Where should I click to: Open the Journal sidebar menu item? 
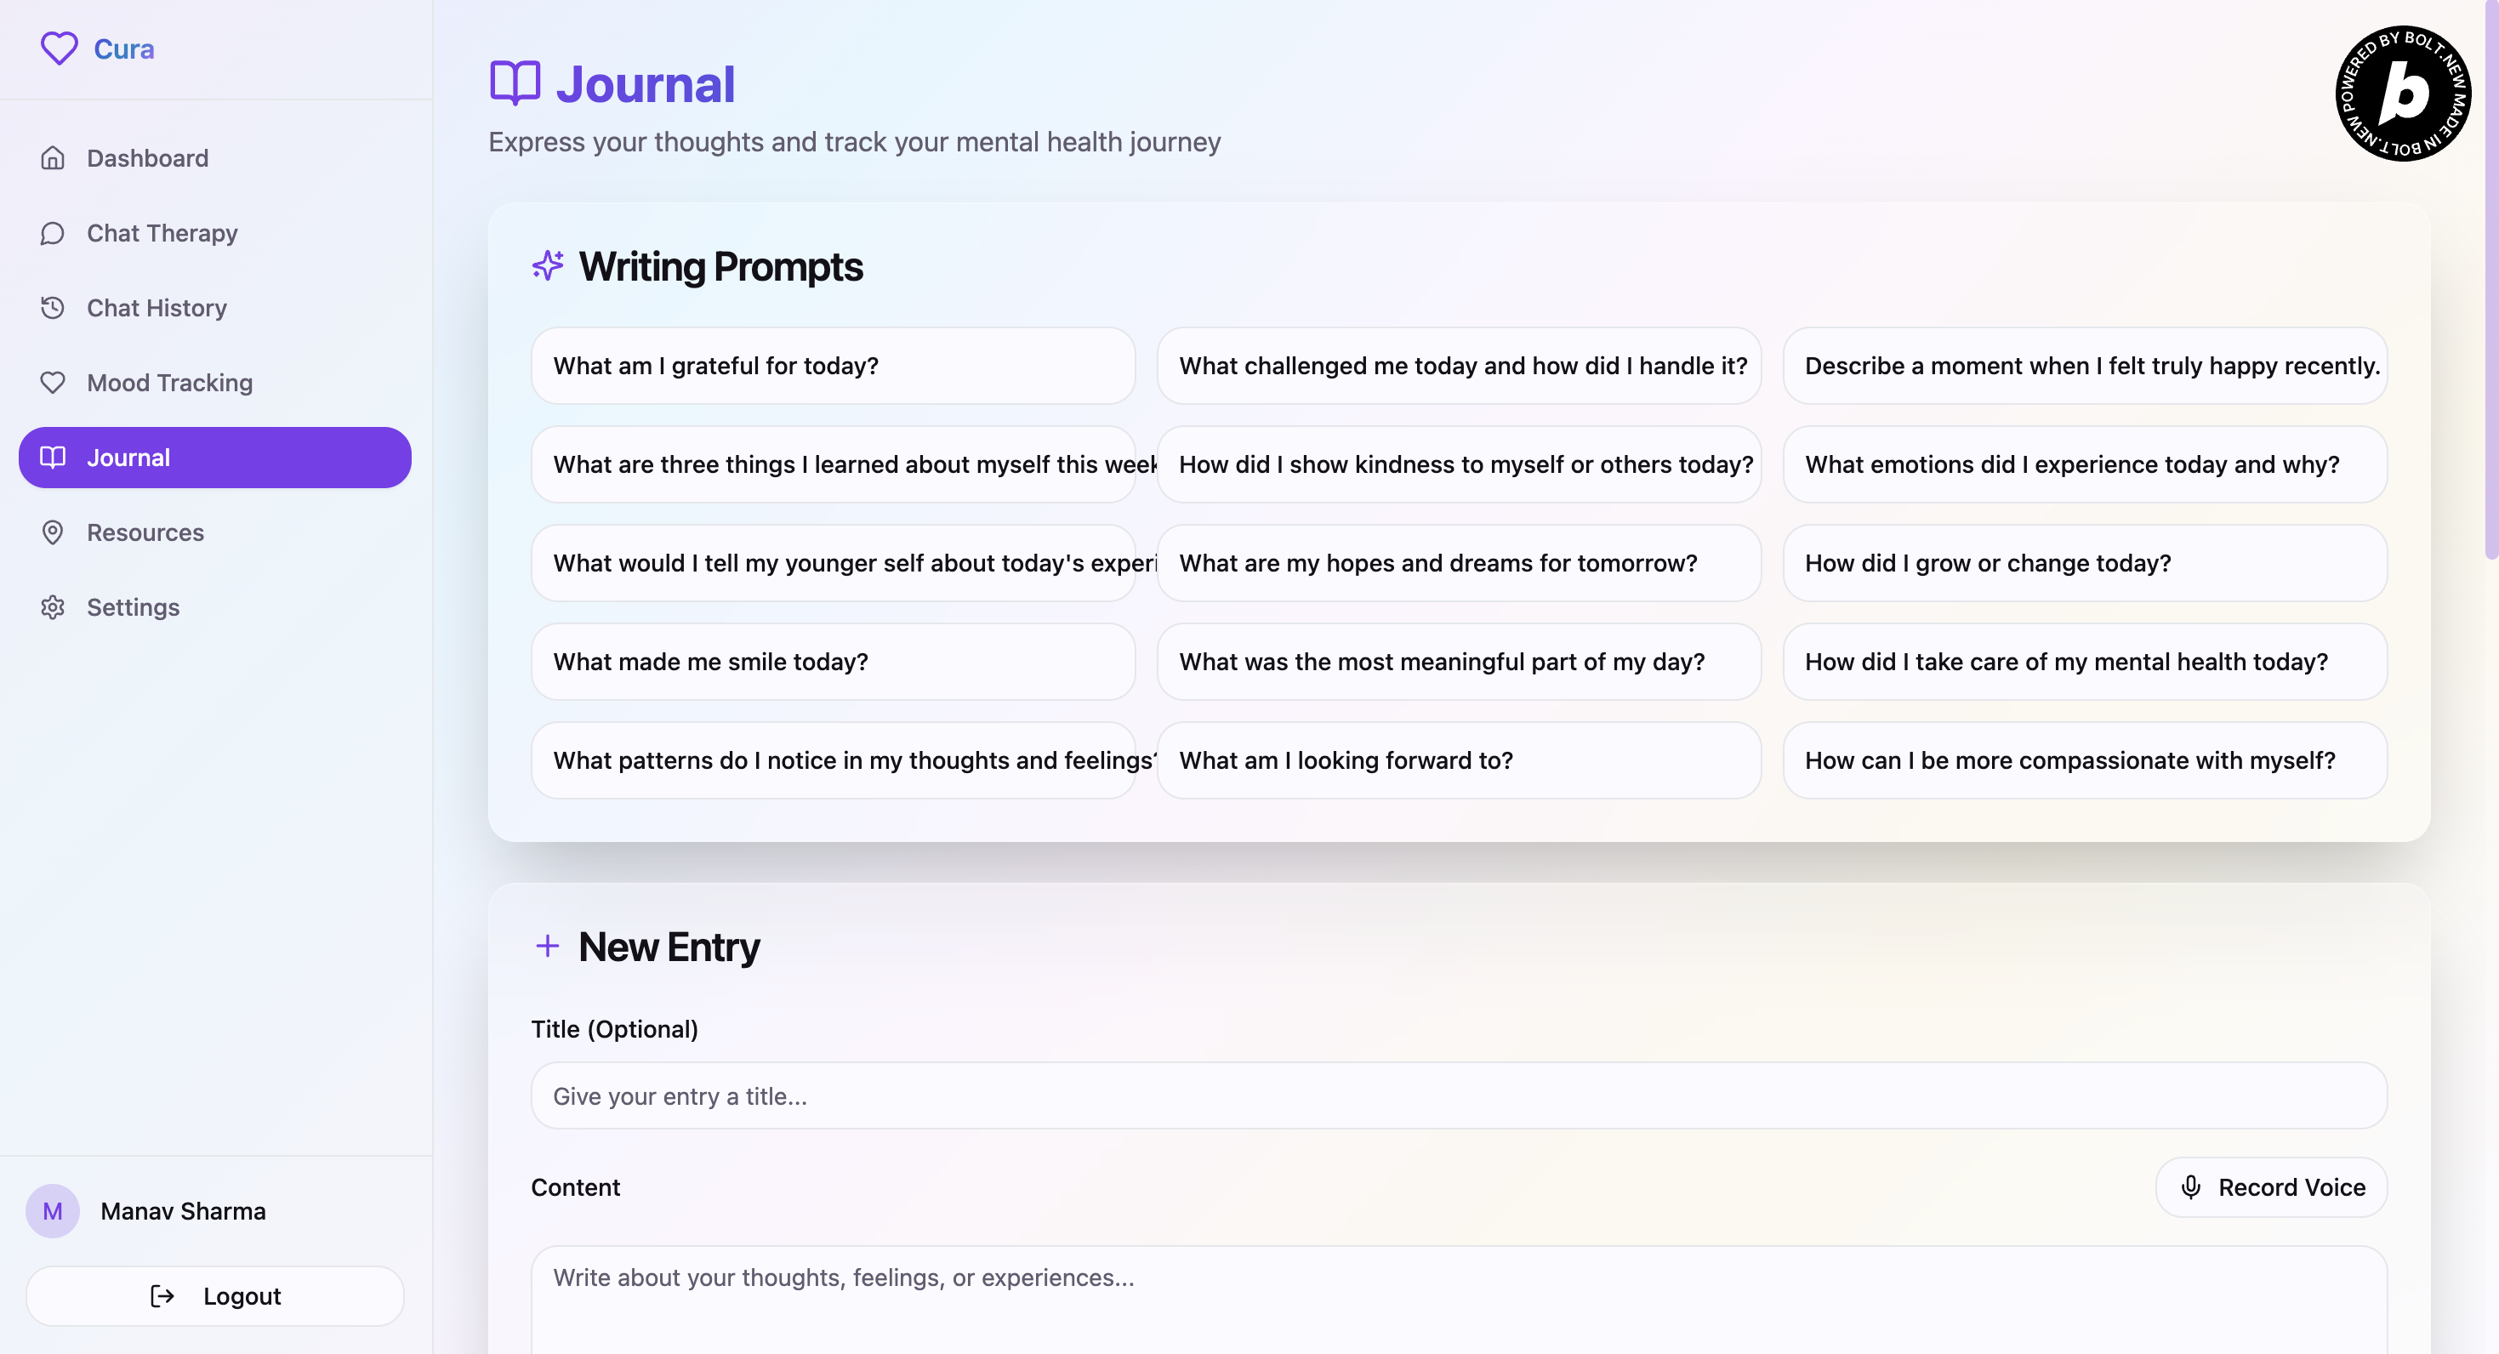click(x=214, y=458)
